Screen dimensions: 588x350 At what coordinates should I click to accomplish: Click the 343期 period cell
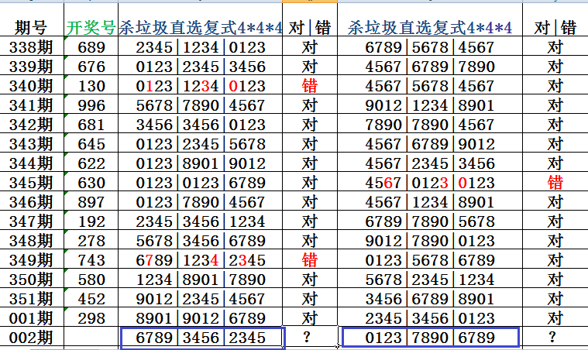(32, 143)
